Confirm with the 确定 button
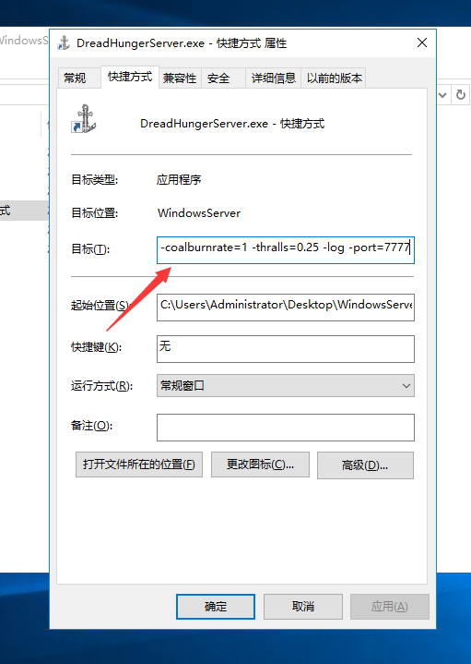The width and height of the screenshot is (471, 664). 216,607
